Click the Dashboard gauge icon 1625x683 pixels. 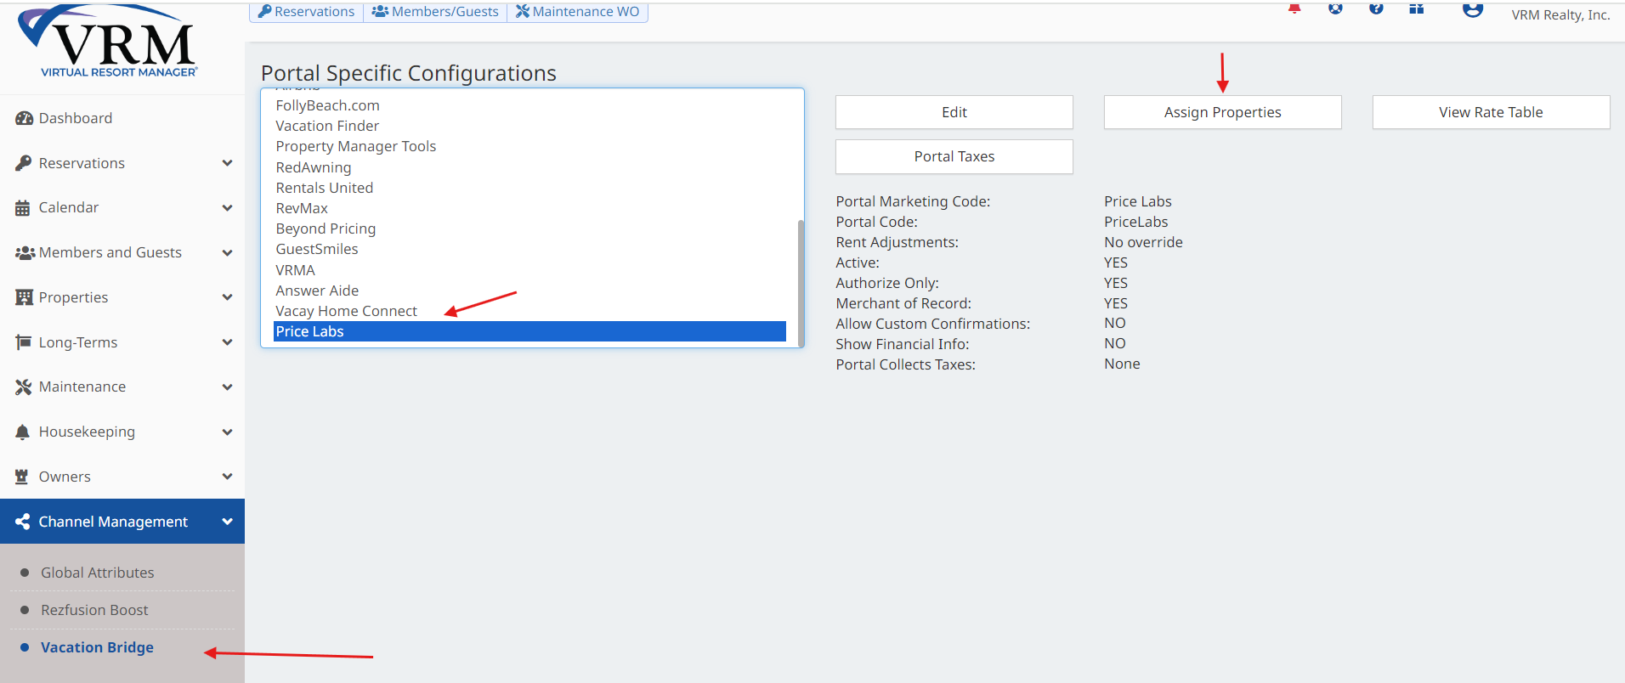[24, 118]
